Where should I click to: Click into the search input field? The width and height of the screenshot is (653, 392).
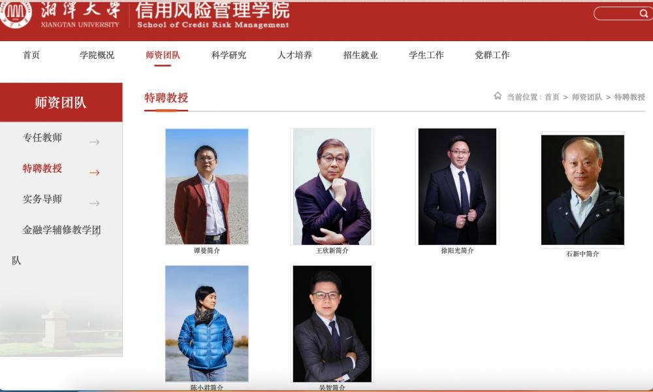616,14
